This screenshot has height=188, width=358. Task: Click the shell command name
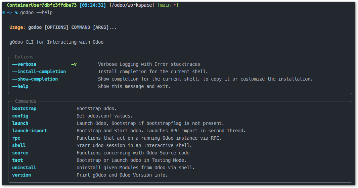[19, 145]
